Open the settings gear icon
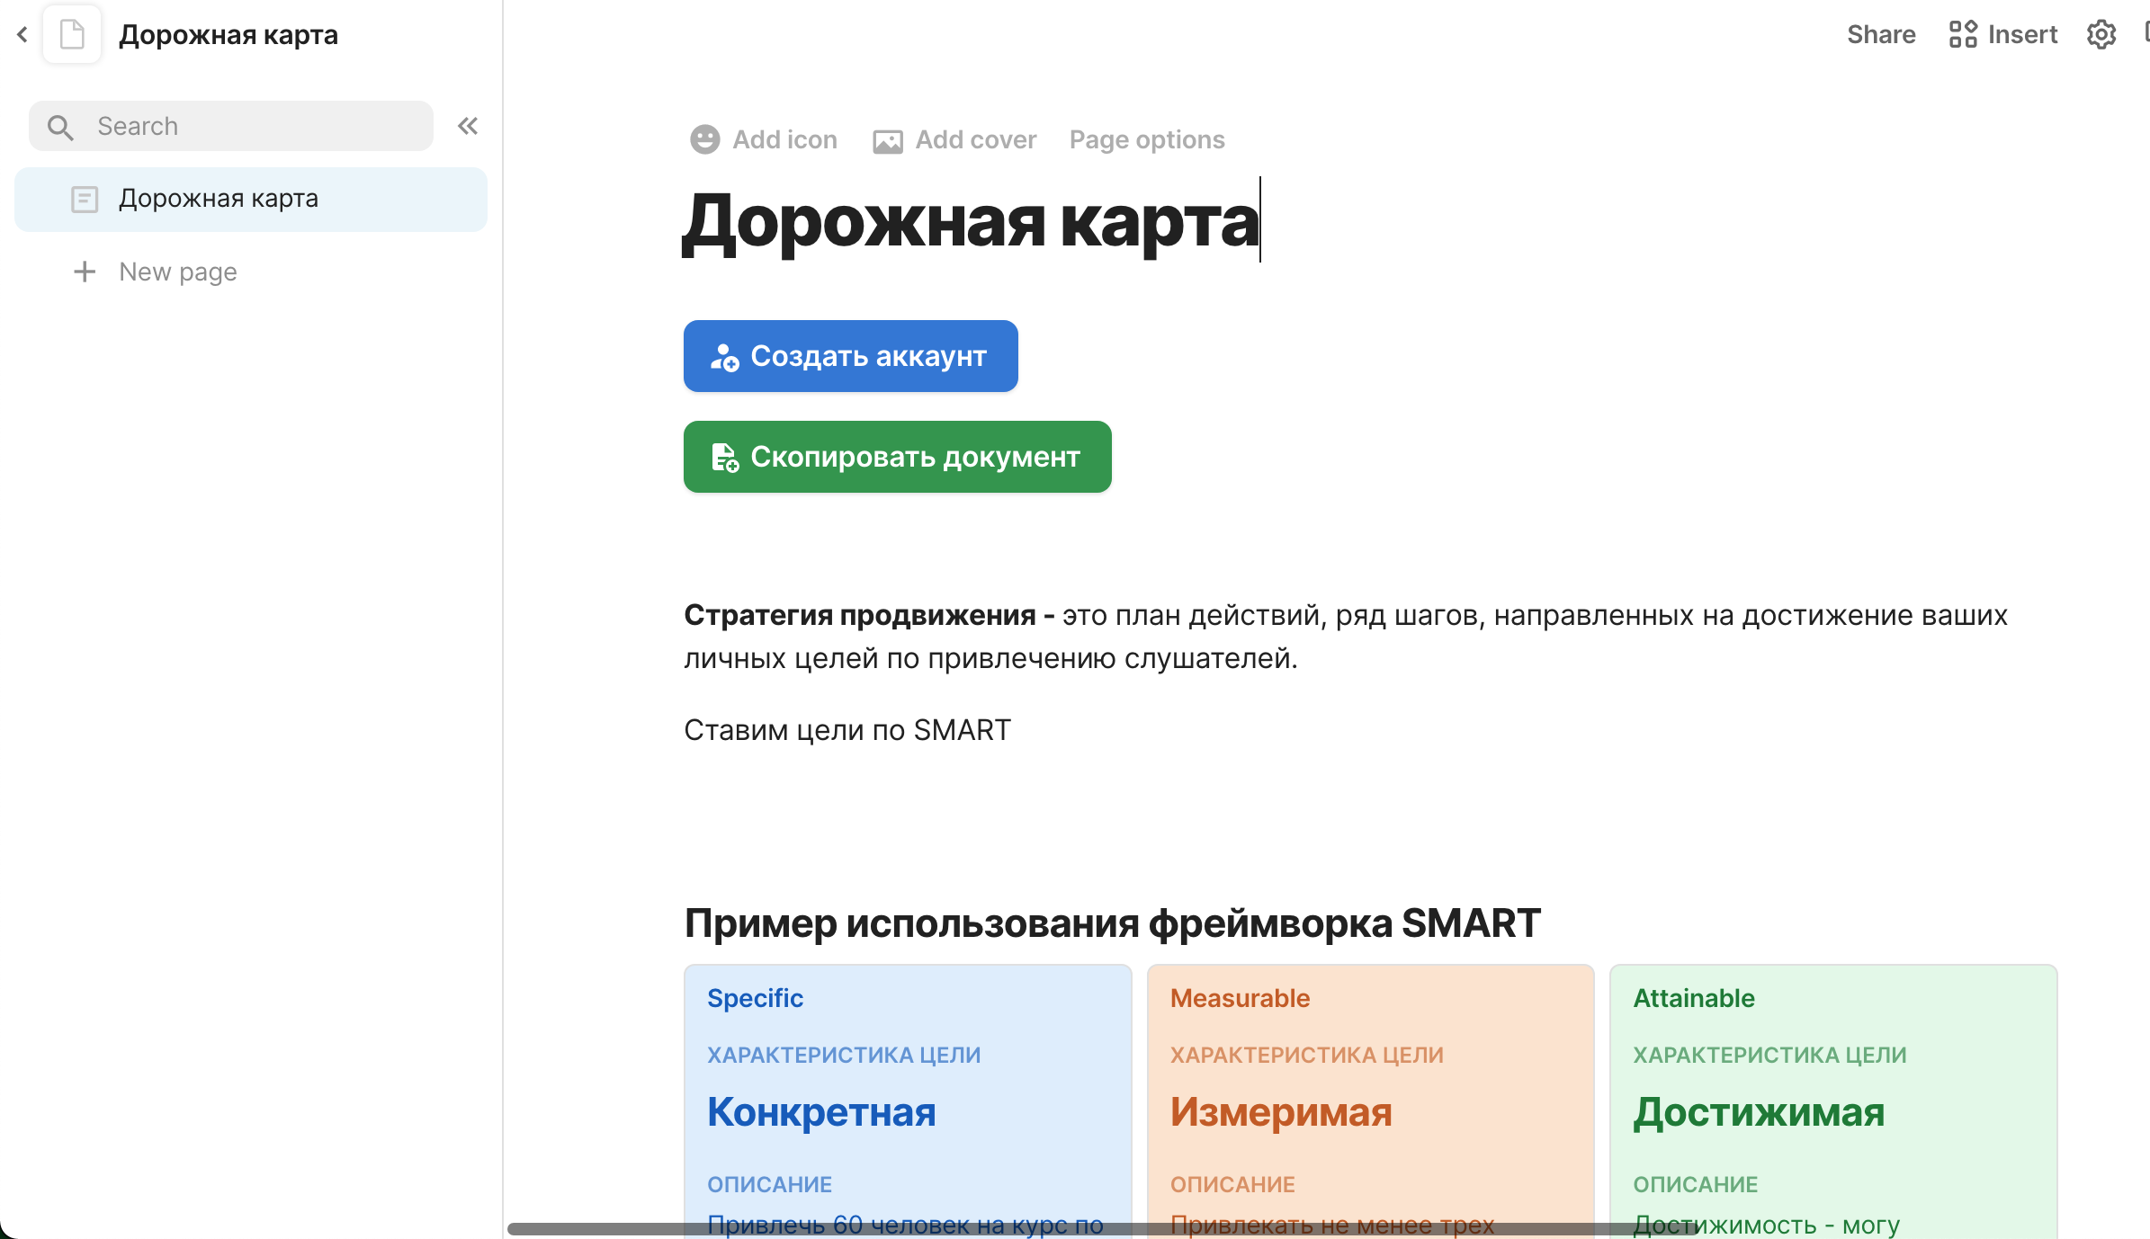Screen dimensions: 2150x1239 [x=2101, y=35]
